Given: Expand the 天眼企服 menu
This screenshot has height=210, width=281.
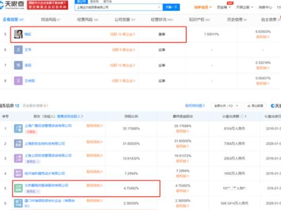Looking at the screenshot, I should 244,7.
